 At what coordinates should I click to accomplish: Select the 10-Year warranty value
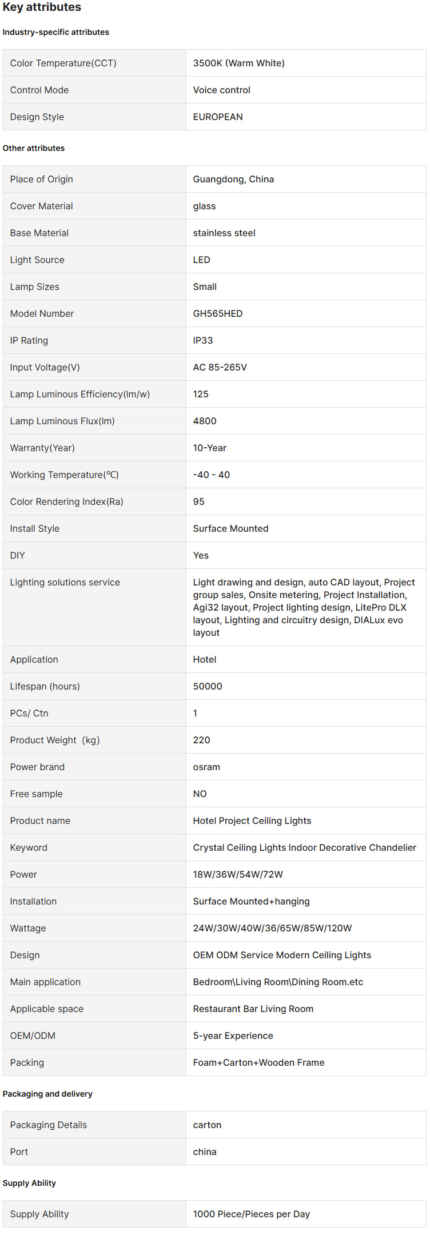click(209, 448)
